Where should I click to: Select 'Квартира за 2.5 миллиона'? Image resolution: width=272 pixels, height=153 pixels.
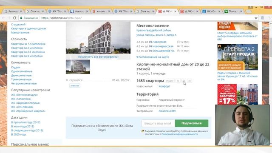tap(28, 52)
